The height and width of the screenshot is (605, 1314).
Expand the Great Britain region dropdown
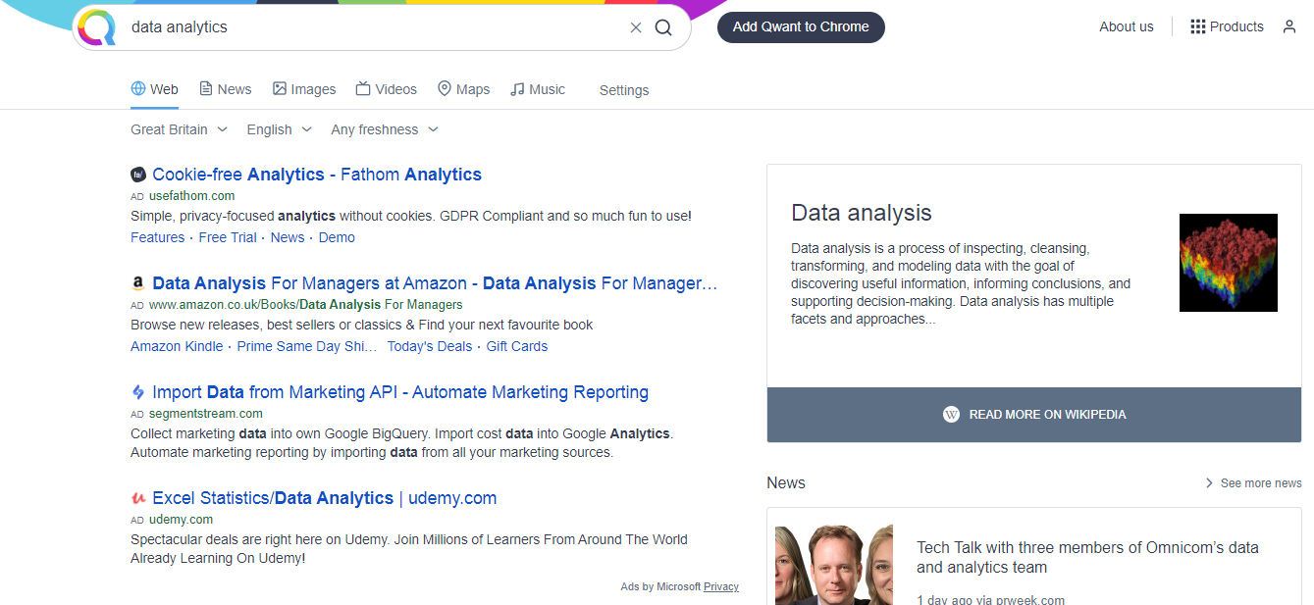click(180, 129)
